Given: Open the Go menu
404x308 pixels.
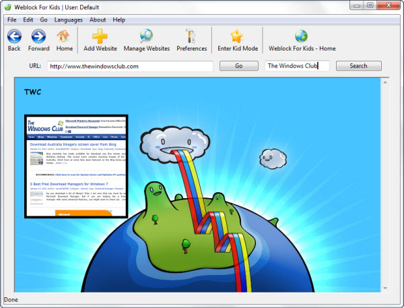Looking at the screenshot, I should click(44, 20).
